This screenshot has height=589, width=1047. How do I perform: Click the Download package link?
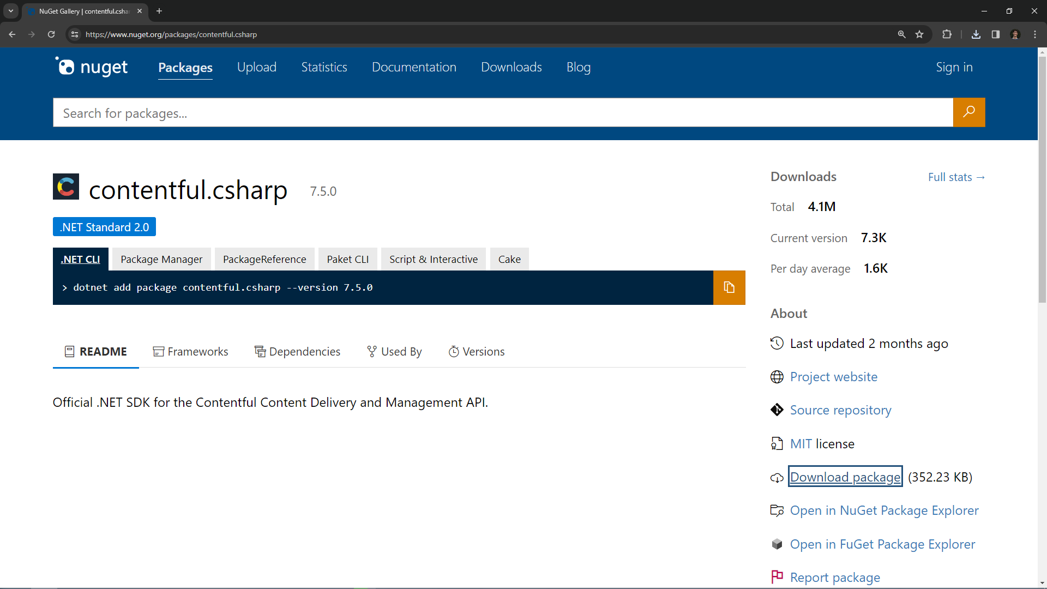[845, 476]
